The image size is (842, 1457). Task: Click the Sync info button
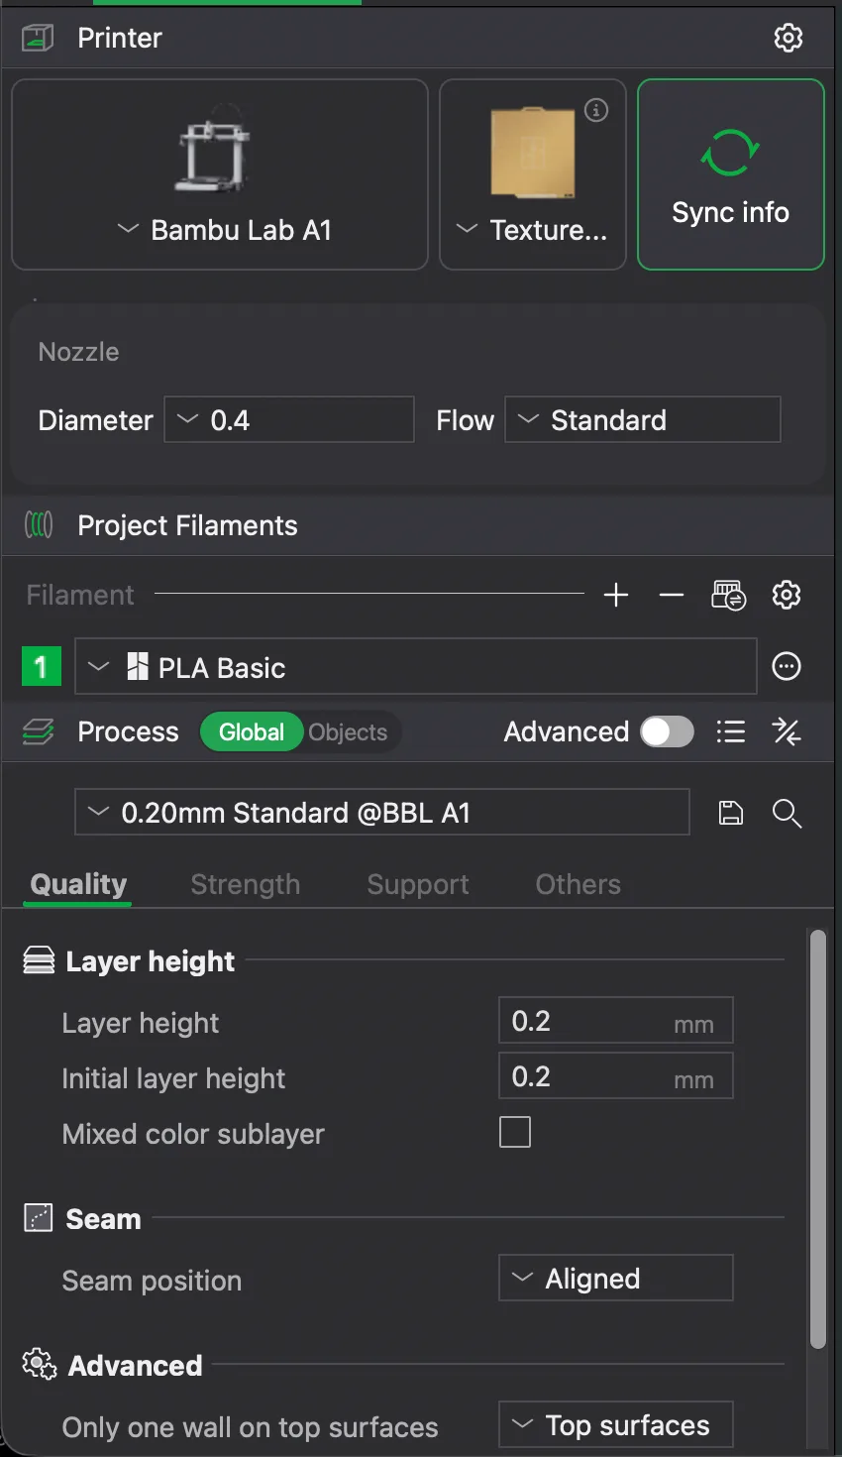coord(731,174)
